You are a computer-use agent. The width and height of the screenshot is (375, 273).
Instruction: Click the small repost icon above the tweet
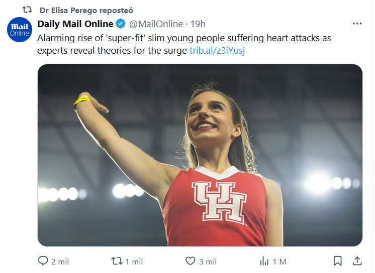27,10
